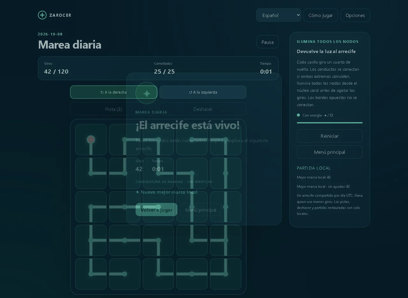408x298 pixels.
Task: Click the Marea diaria heading
Action: click(69, 45)
